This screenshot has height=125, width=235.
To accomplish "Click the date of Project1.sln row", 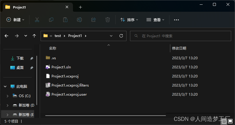I will 185,67.
